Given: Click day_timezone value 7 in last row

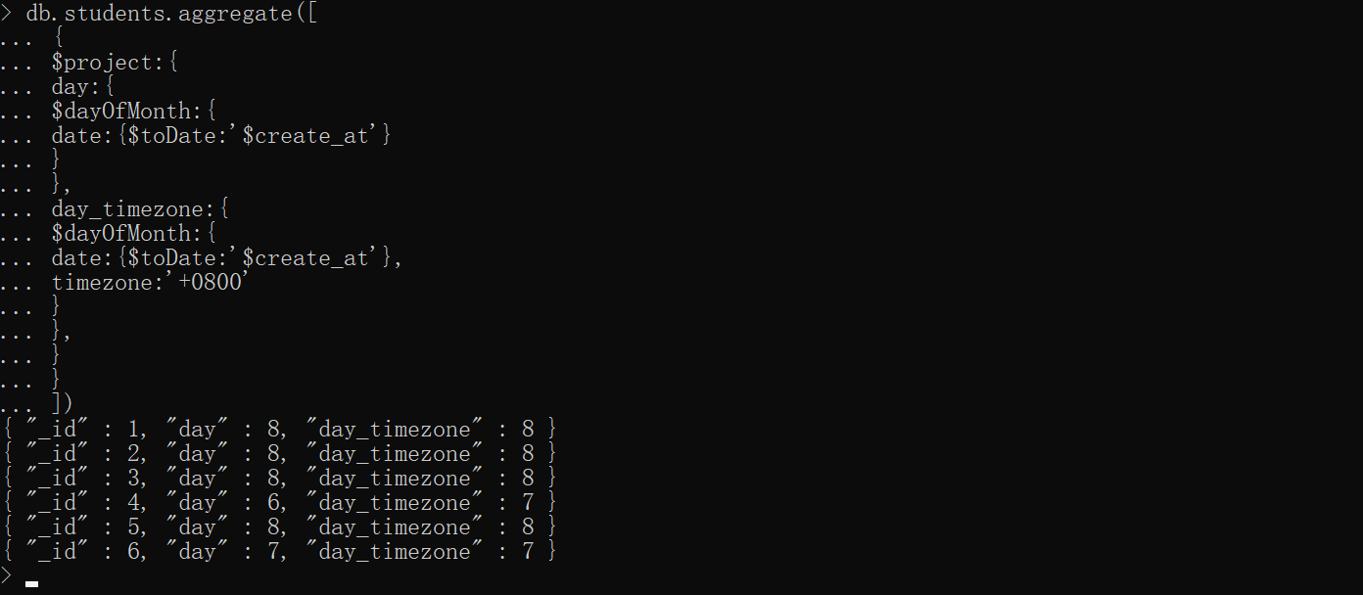Looking at the screenshot, I should click(x=529, y=552).
